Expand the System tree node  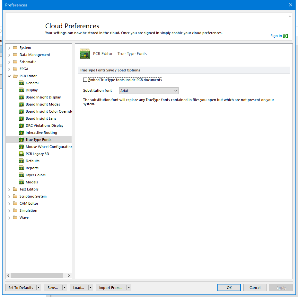(x=9, y=48)
